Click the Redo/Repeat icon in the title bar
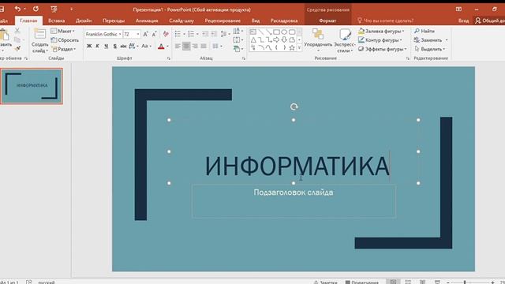 (36, 9)
